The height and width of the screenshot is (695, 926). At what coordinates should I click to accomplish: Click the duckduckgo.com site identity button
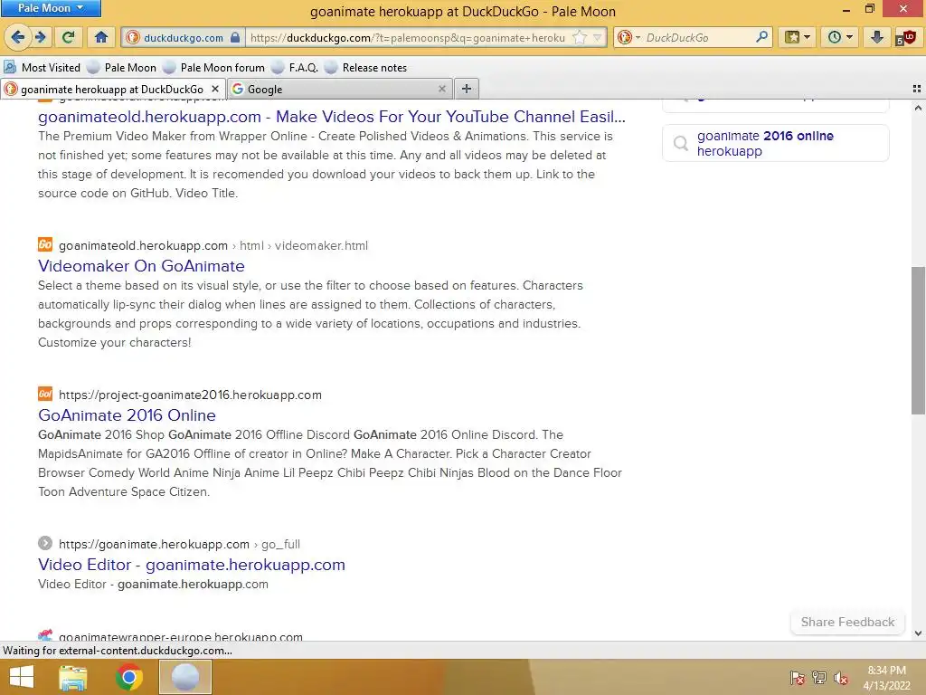pos(183,38)
